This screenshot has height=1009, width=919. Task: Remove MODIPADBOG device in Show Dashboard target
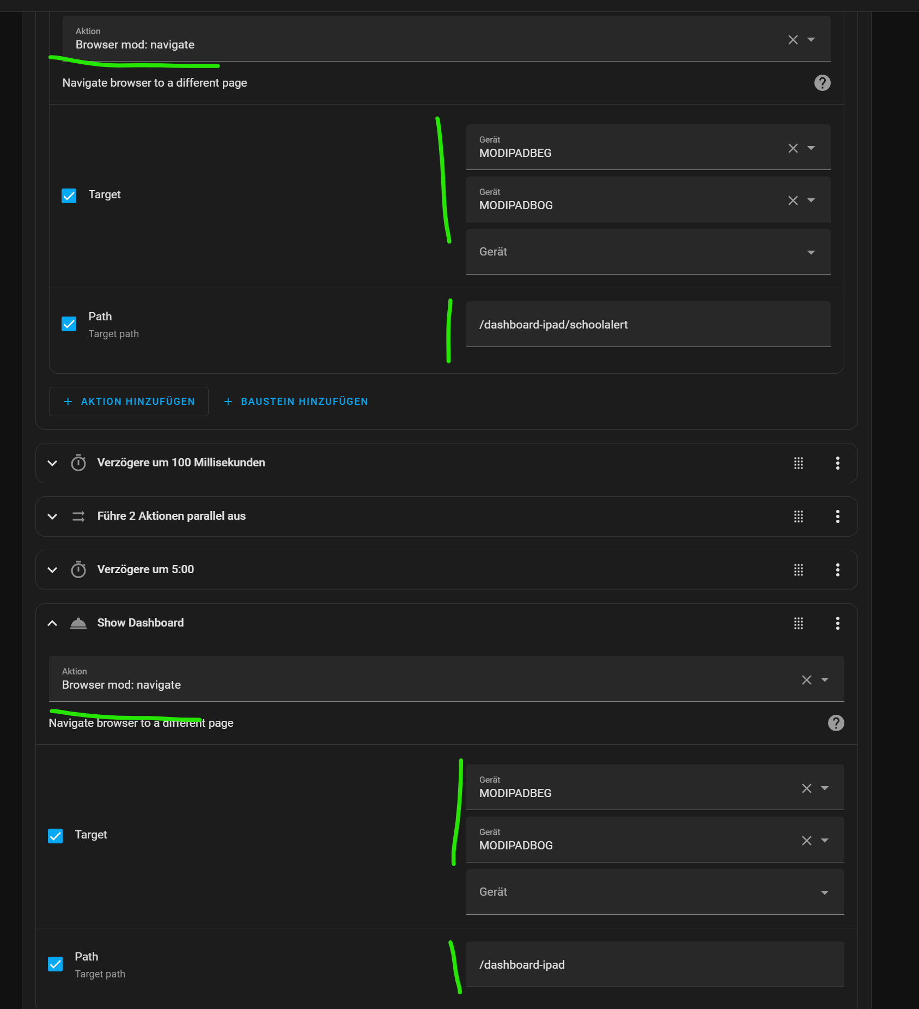tap(807, 841)
